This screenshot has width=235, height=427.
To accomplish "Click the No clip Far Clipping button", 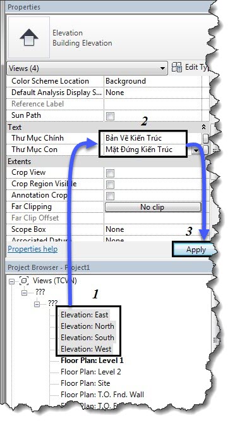I will [153, 207].
